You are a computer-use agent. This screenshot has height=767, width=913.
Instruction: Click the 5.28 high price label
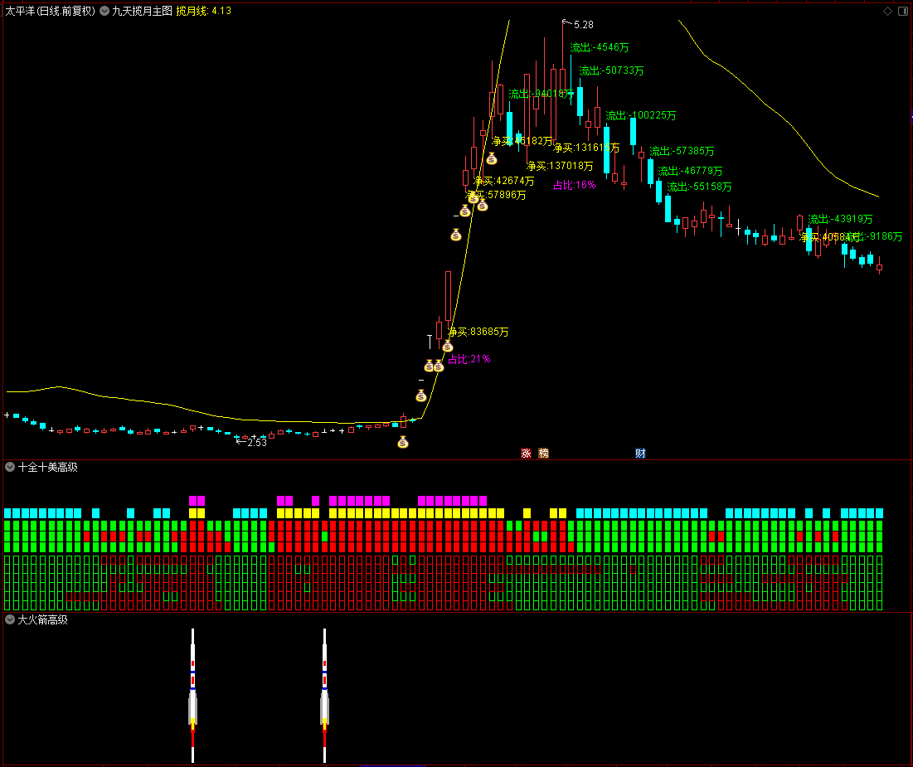584,25
